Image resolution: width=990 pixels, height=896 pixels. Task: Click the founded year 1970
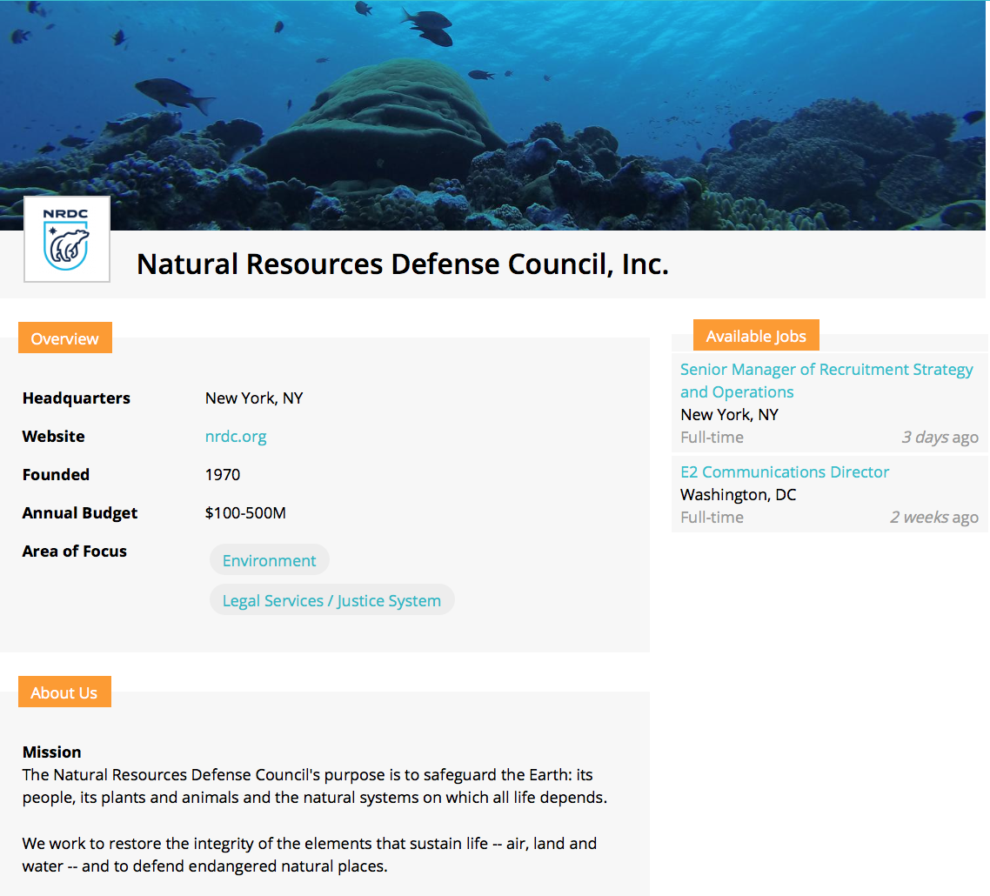click(x=222, y=475)
